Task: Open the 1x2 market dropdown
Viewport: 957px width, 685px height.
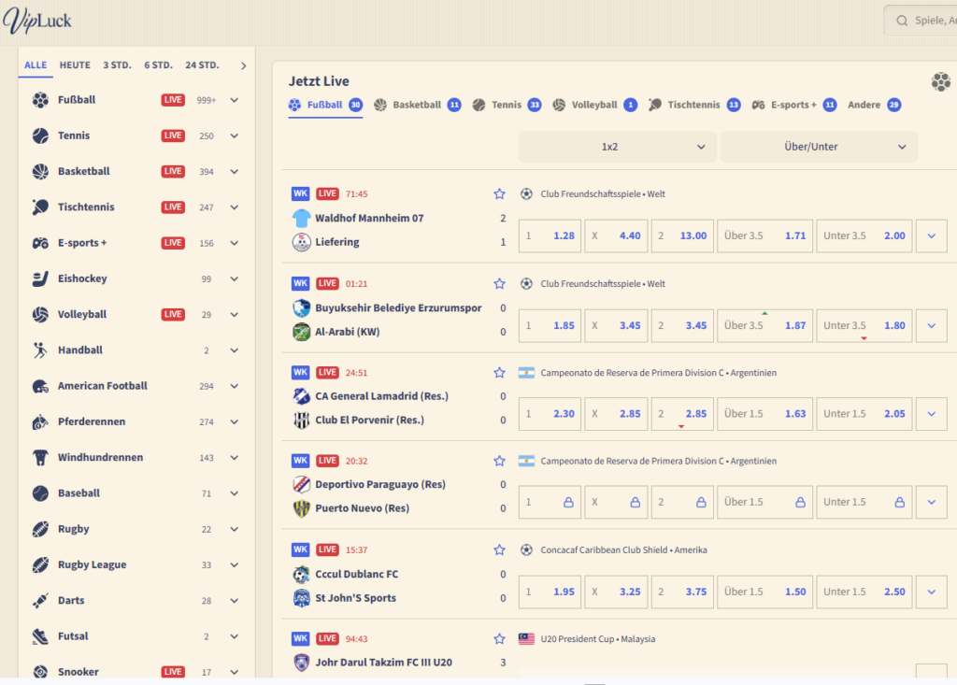Action: (x=618, y=147)
